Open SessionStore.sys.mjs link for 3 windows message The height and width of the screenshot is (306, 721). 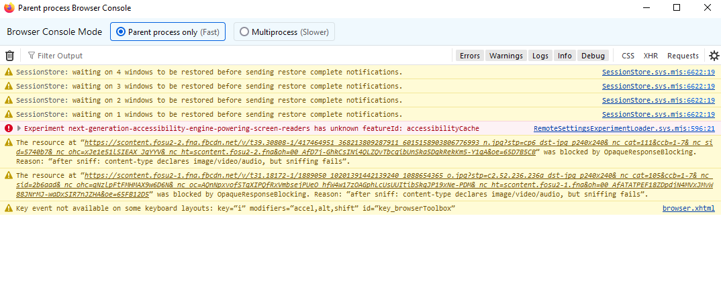(x=659, y=86)
